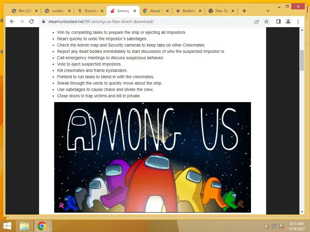Close the New Tab tab

click(x=233, y=11)
